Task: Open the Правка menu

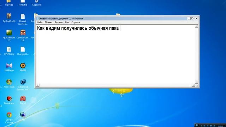Action: tap(49, 22)
